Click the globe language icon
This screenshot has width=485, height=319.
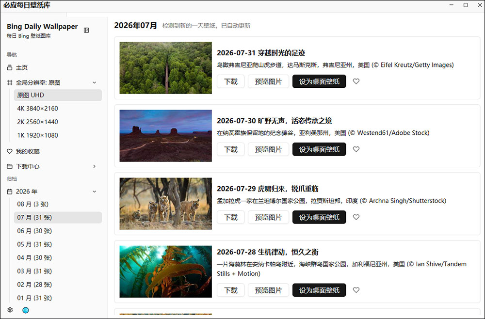(x=26, y=310)
